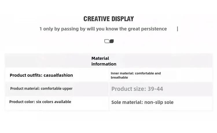Select the 'Product color' label
This screenshot has height=133, width=217.
coord(22,102)
